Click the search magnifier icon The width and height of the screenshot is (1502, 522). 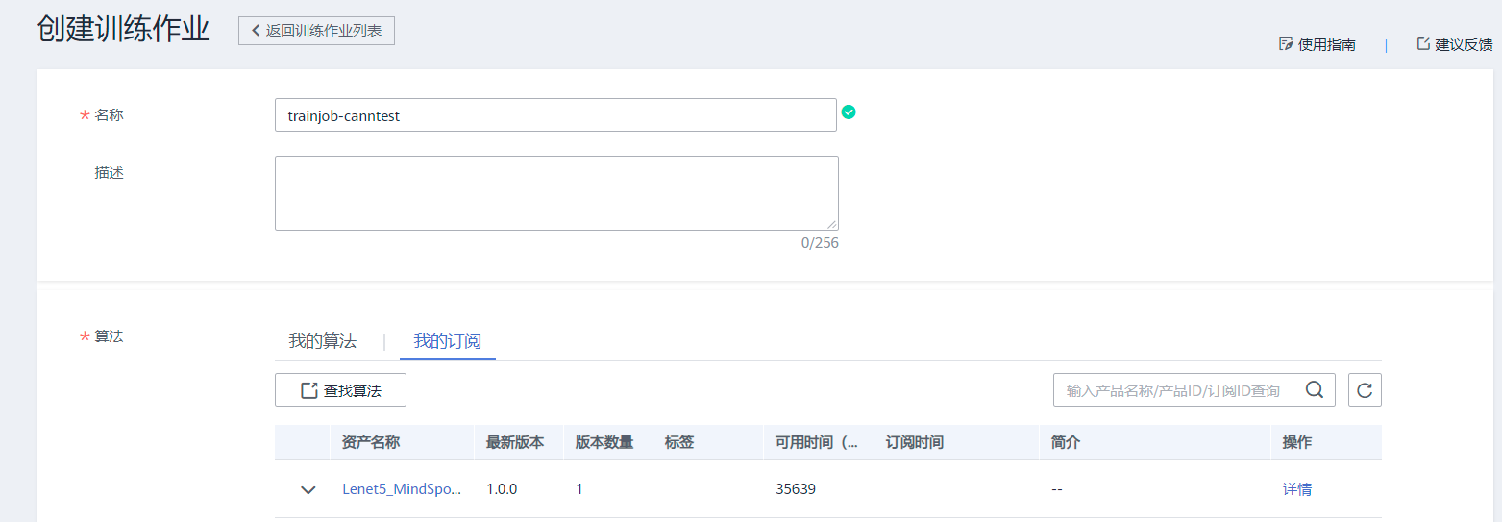pos(1315,389)
